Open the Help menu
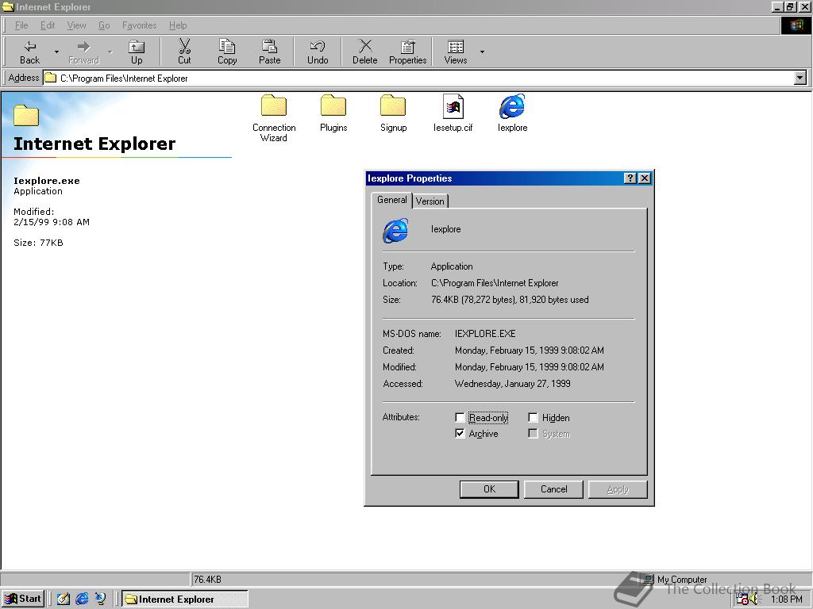This screenshot has height=609, width=813. (178, 25)
